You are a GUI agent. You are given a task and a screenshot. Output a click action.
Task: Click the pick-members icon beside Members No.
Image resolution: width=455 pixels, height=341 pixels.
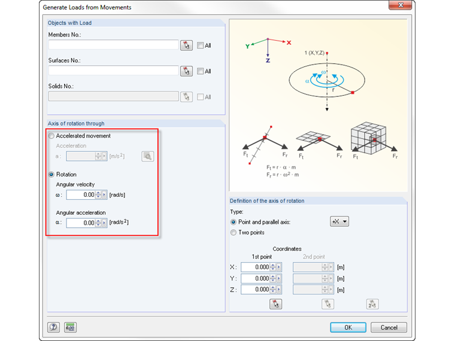(186, 45)
